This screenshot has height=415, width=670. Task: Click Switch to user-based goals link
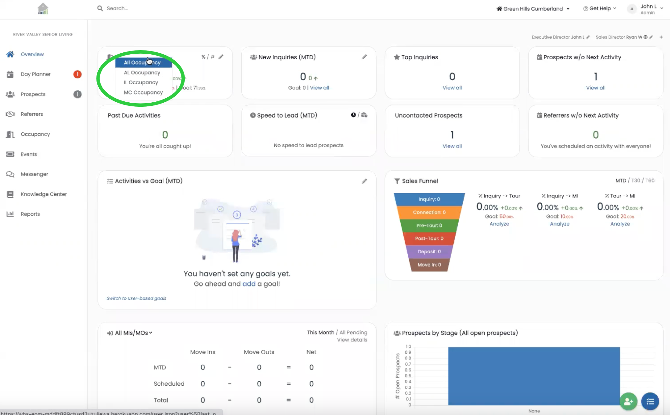click(136, 298)
